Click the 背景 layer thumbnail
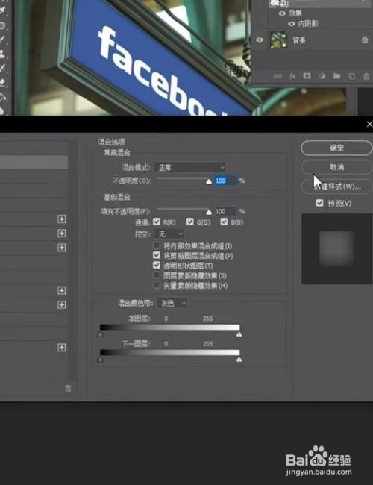Viewport: 373px width, 485px height. (278, 40)
